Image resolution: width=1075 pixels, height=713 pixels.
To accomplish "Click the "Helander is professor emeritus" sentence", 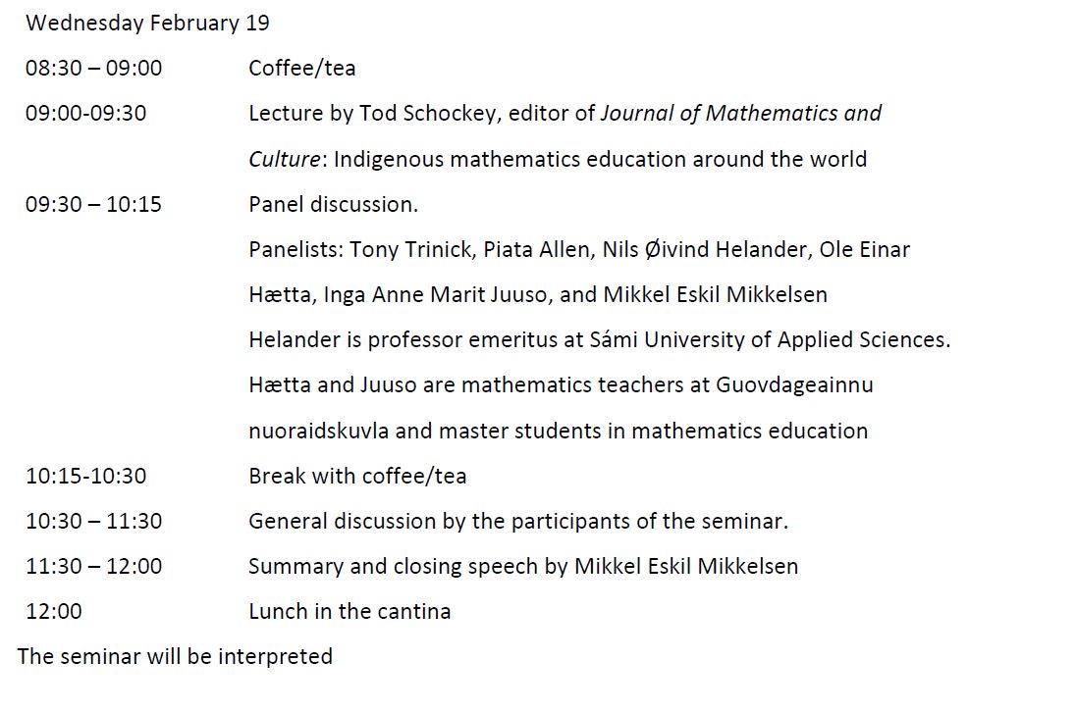I will tap(599, 340).
